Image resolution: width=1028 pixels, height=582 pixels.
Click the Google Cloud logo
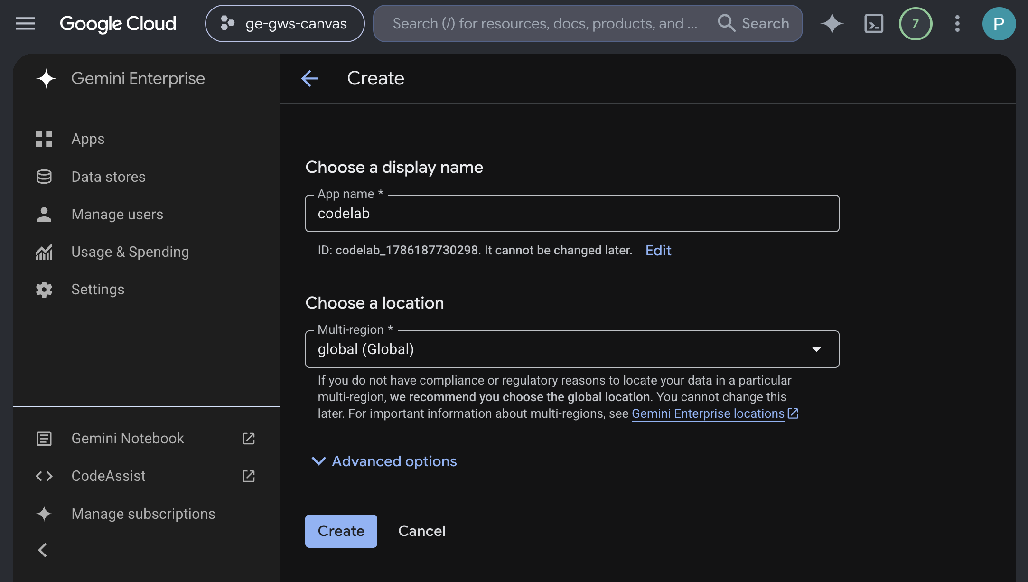point(118,23)
